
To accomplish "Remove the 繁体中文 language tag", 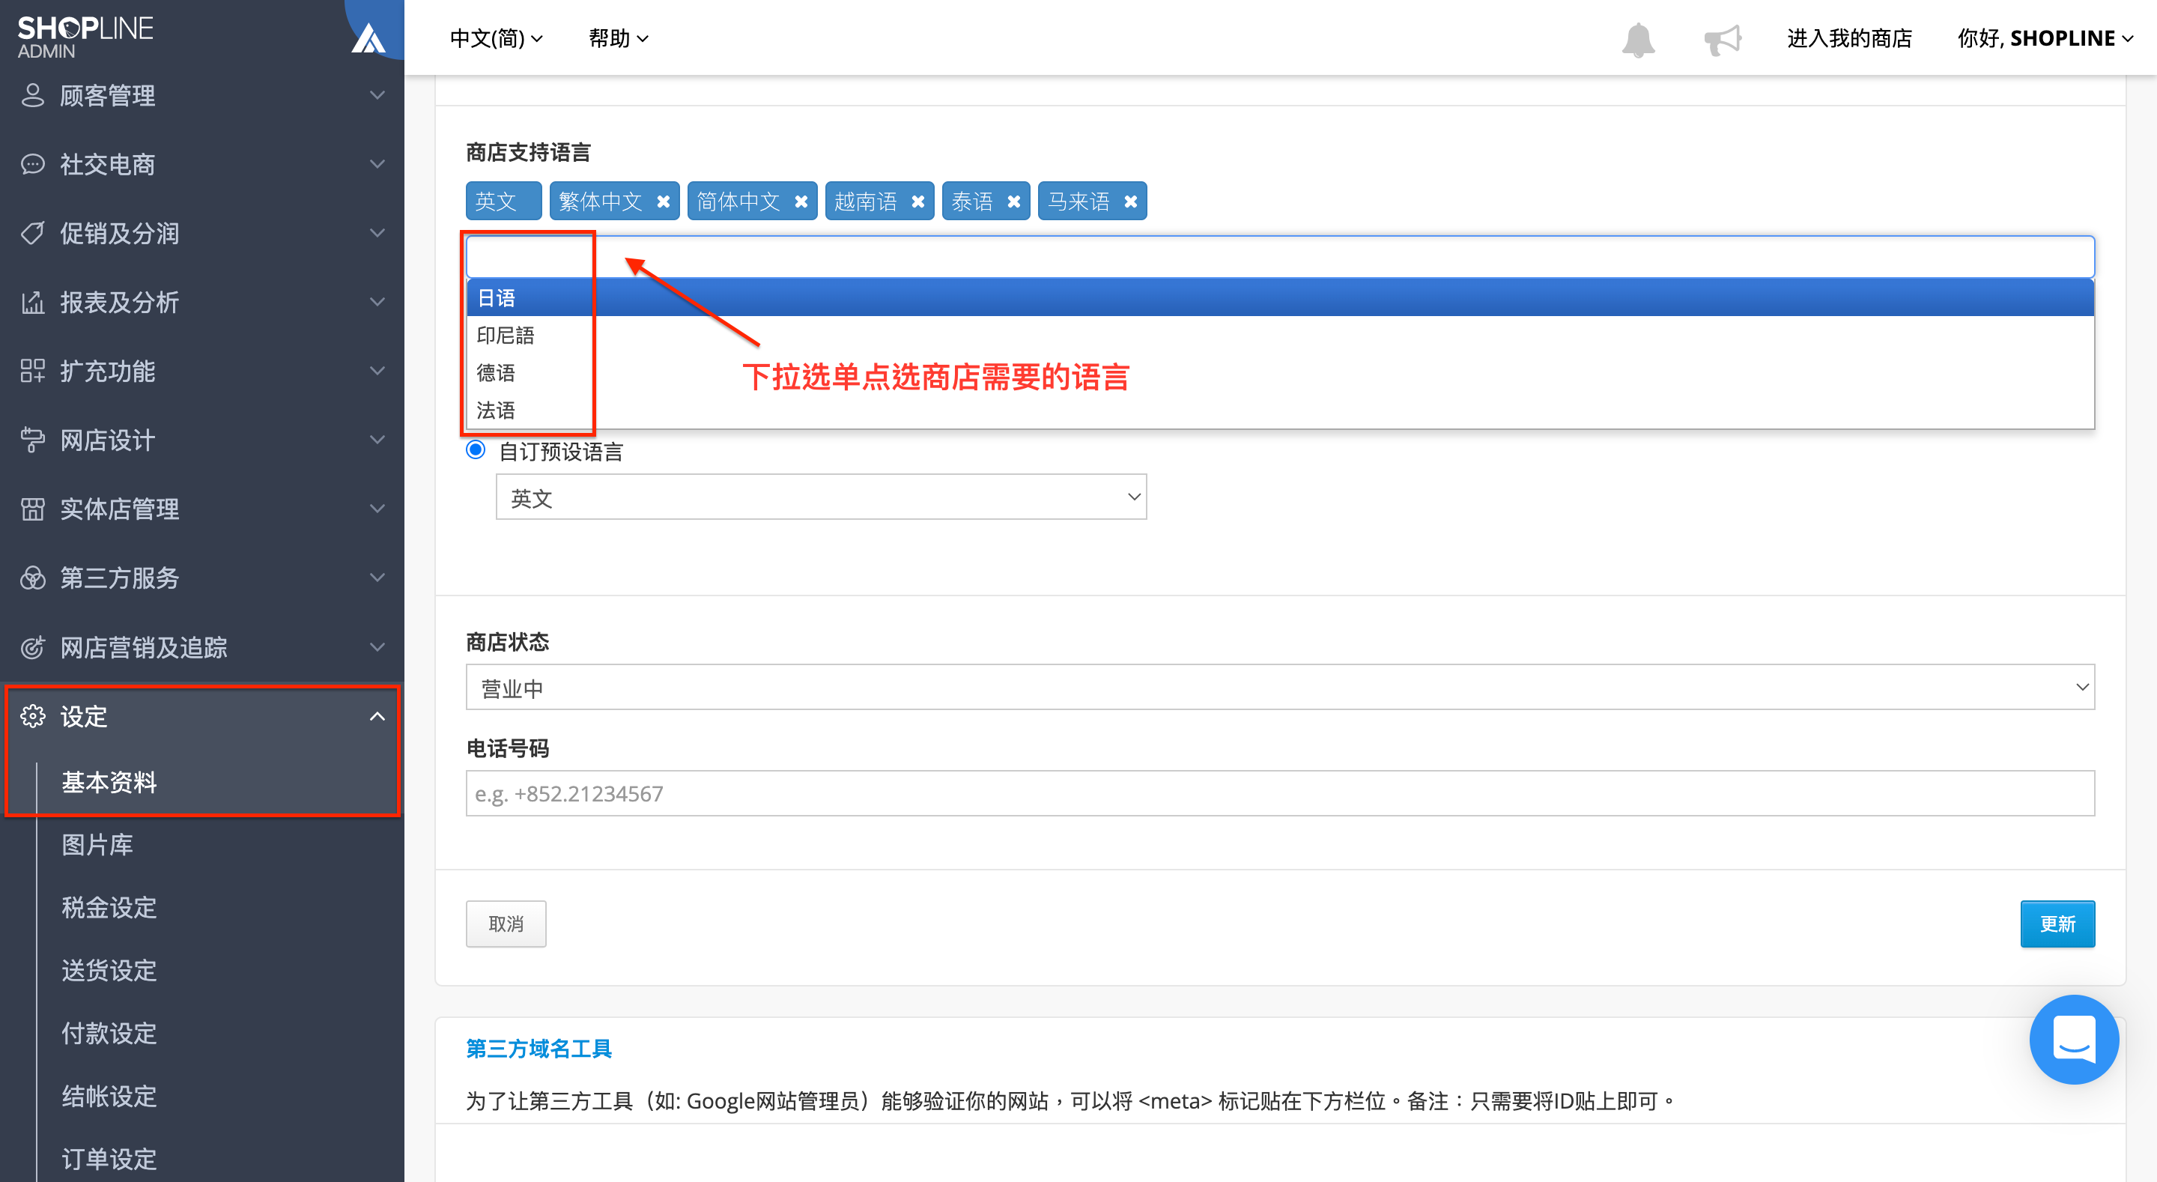I will (x=662, y=202).
